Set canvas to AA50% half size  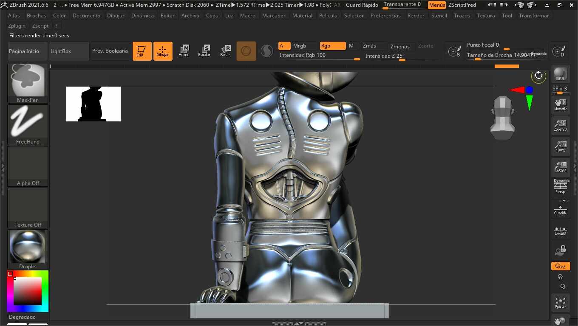(561, 167)
